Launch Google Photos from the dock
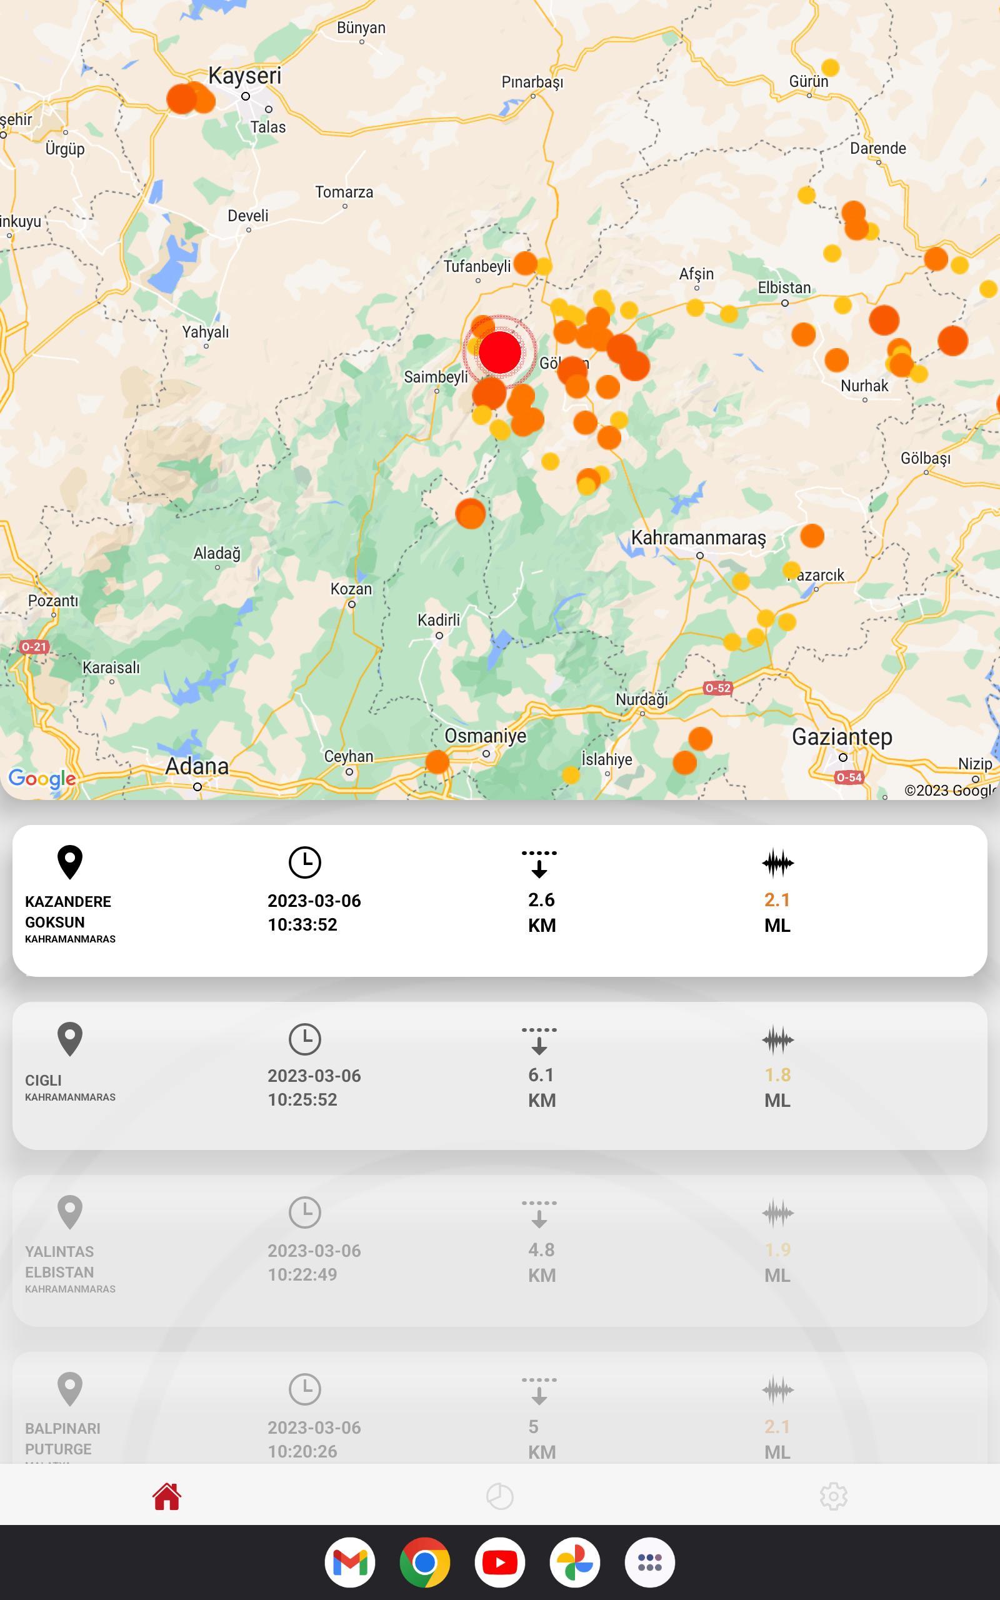This screenshot has width=1000, height=1600. pos(575,1562)
